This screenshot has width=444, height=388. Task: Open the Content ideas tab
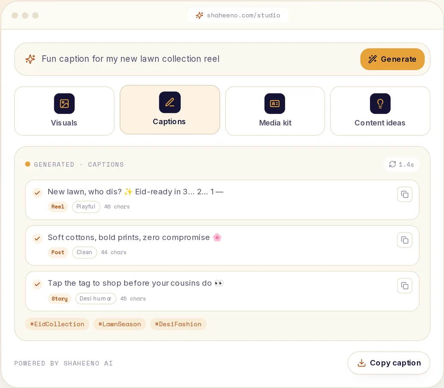[380, 111]
